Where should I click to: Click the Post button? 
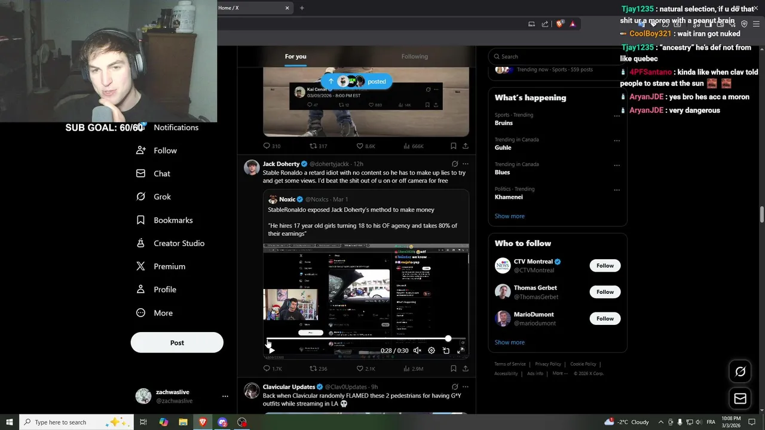[x=177, y=343]
